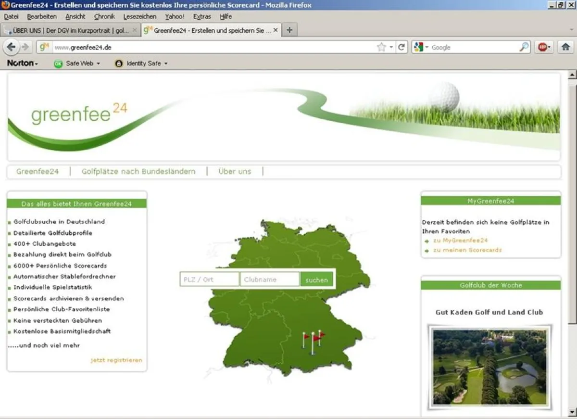577x419 pixels.
Task: Click the browser Forward arrow button
Action: tap(25, 47)
